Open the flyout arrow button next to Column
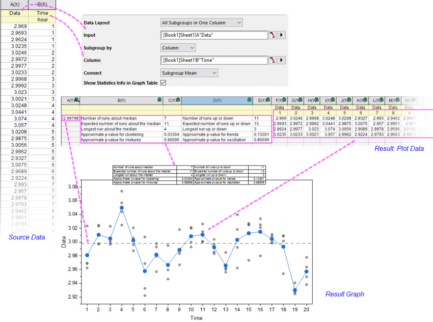 click(282, 60)
